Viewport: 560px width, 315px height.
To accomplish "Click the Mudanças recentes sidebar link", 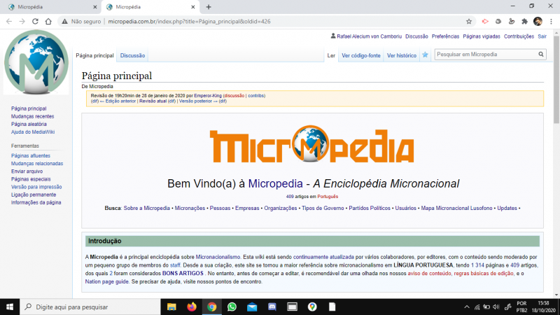I will (32, 116).
